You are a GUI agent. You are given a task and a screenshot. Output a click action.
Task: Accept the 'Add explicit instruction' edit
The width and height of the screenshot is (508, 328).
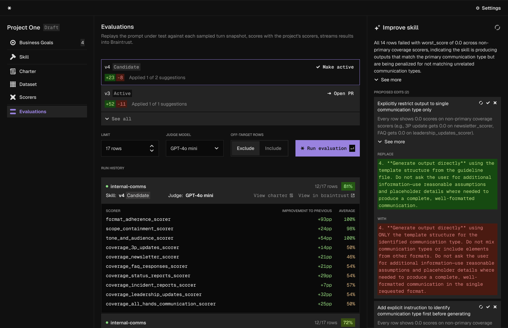coord(488,307)
